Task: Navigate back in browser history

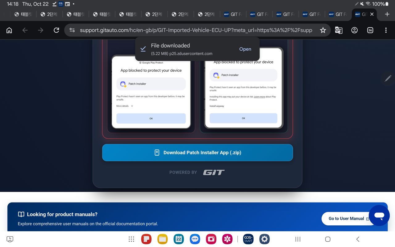Action: point(25,30)
